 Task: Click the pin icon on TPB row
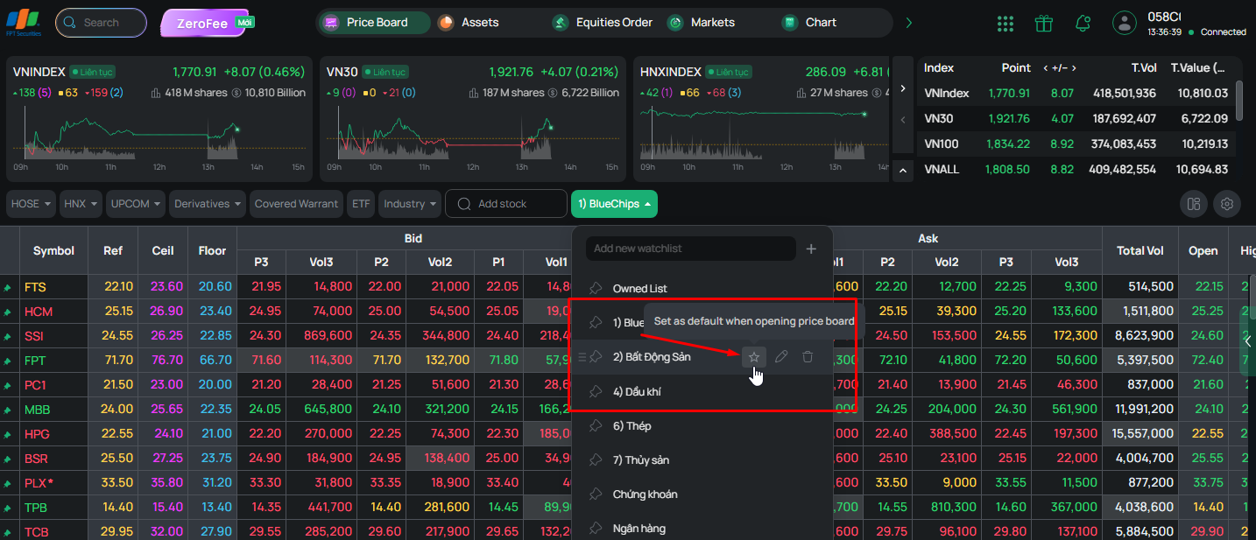click(8, 508)
